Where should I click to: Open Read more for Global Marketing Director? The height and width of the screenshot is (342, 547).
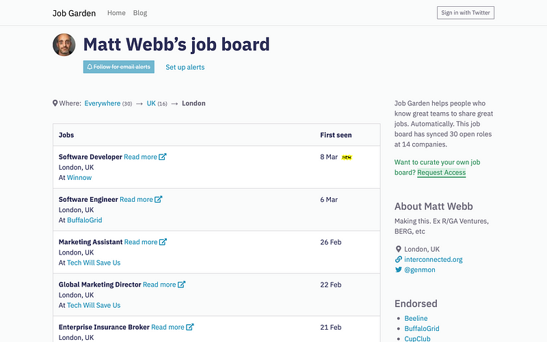[159, 285]
